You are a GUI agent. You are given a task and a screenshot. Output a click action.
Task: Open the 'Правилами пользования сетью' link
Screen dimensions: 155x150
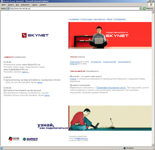pyautogui.click(x=111, y=88)
